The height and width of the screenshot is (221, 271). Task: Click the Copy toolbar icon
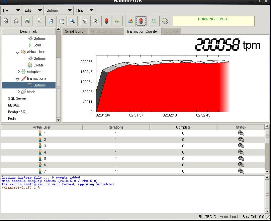(x=40, y=21)
